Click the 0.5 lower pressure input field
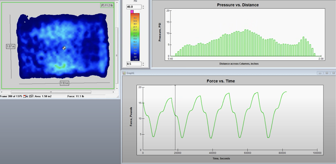336x164 pixels. click(x=134, y=64)
